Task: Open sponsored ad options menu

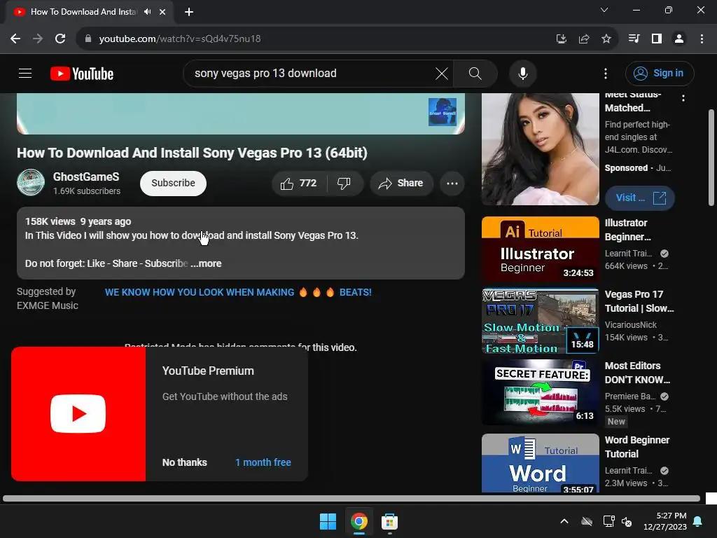Action: point(683,98)
